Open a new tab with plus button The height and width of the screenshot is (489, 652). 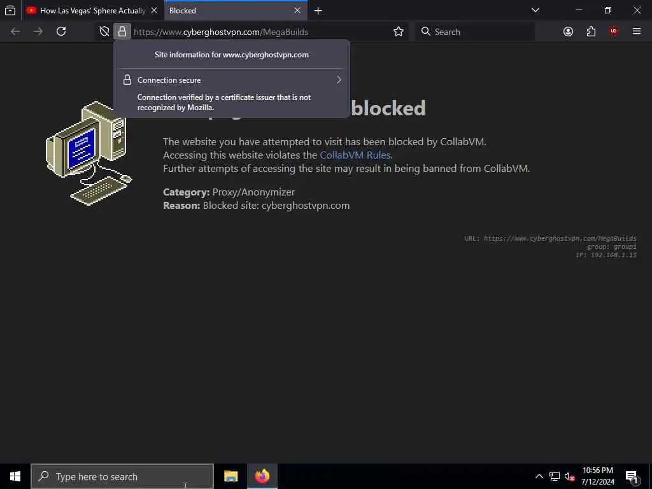click(318, 11)
